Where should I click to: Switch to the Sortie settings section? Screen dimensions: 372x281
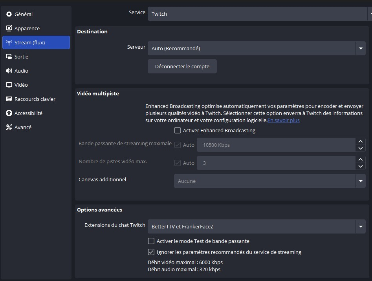click(x=21, y=57)
